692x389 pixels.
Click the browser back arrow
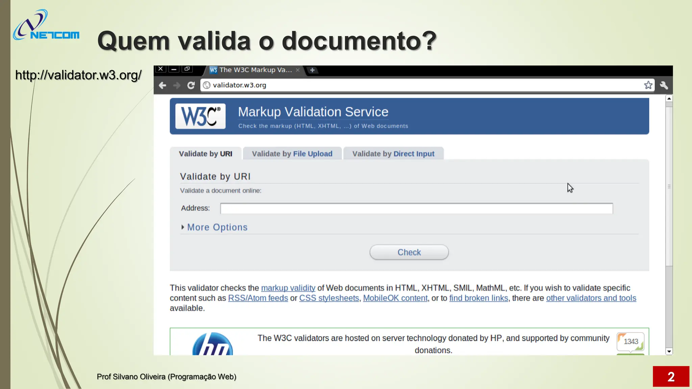click(163, 85)
